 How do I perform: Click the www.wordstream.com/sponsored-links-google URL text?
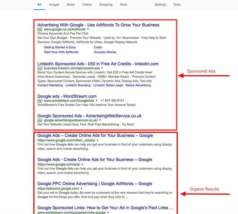(x=72, y=213)
